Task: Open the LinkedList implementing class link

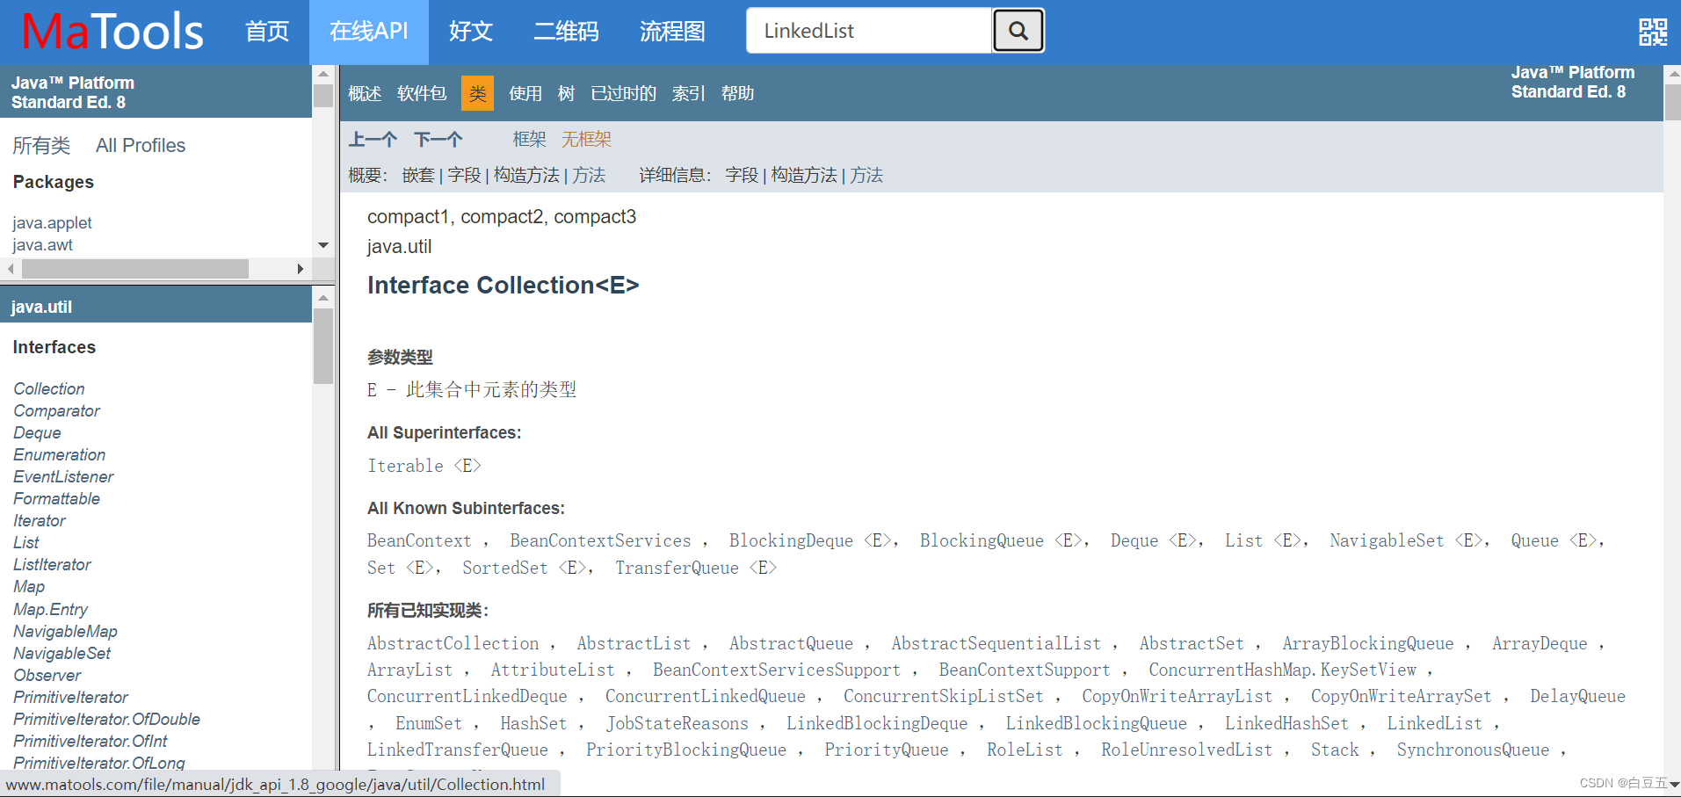Action: click(x=1434, y=722)
